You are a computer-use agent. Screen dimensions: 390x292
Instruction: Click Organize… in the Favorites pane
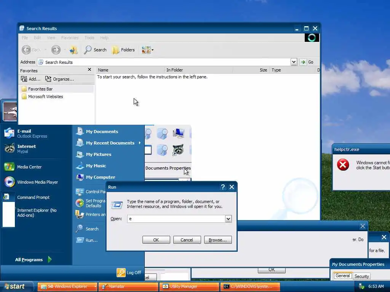coord(59,79)
